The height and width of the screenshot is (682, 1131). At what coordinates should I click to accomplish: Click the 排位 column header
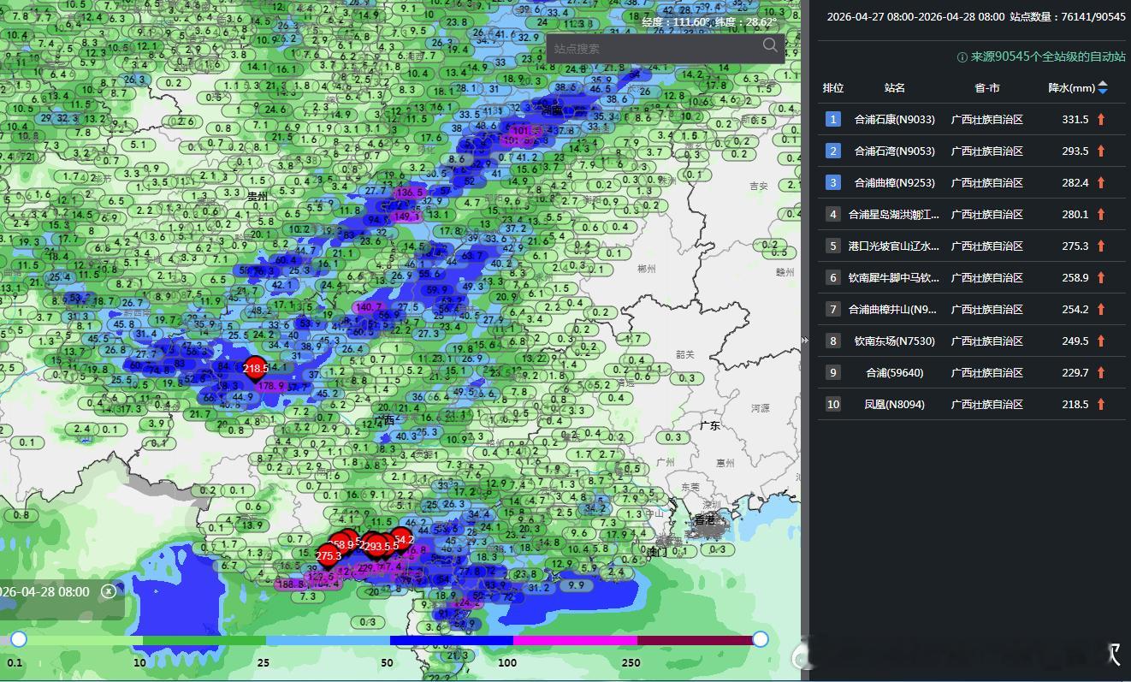point(833,88)
